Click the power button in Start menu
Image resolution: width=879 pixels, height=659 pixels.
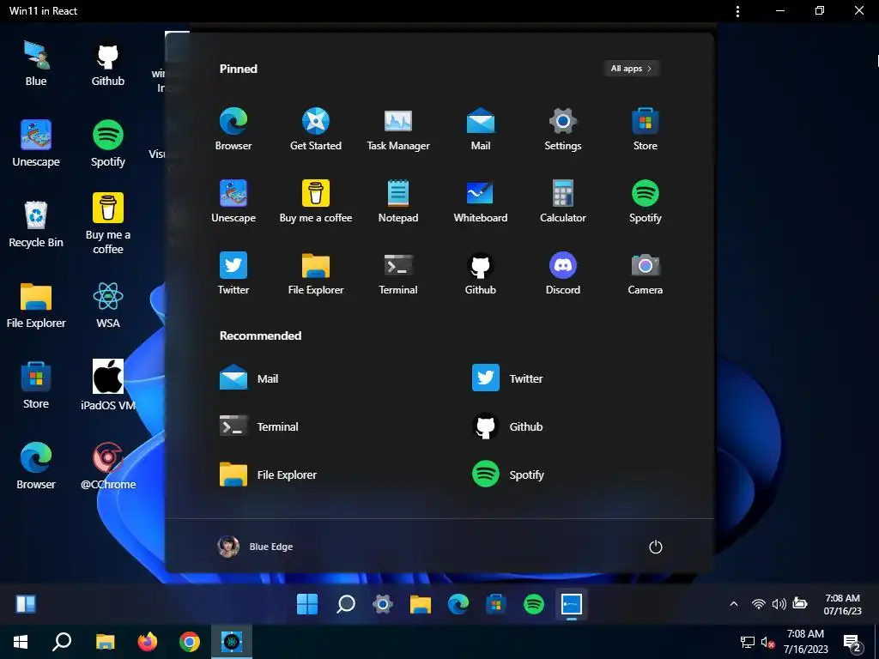click(655, 547)
